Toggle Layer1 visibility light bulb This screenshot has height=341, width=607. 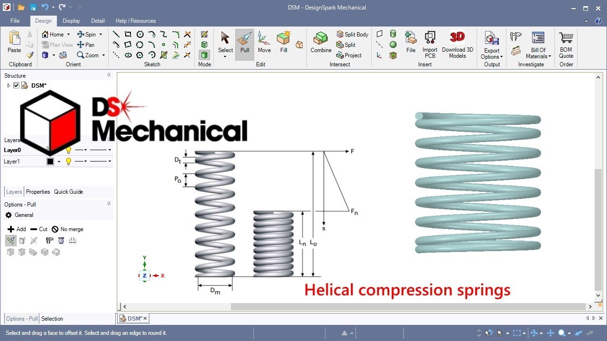coord(68,162)
